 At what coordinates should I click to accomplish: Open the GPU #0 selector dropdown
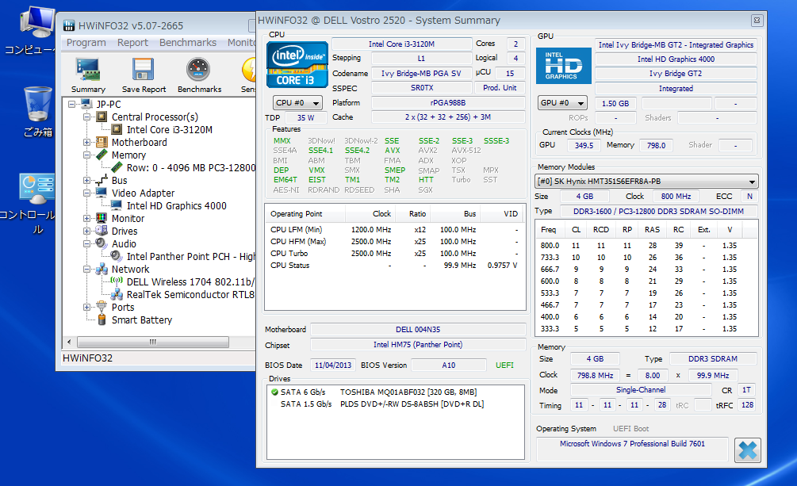coord(562,103)
